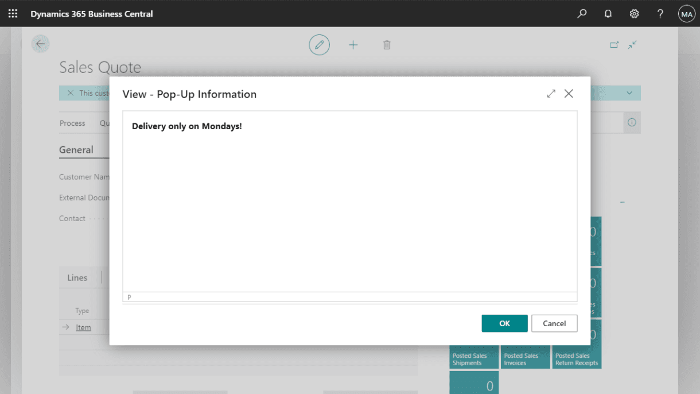This screenshot has width=700, height=394.
Task: Open the info FactBox pane icon
Action: 632,122
